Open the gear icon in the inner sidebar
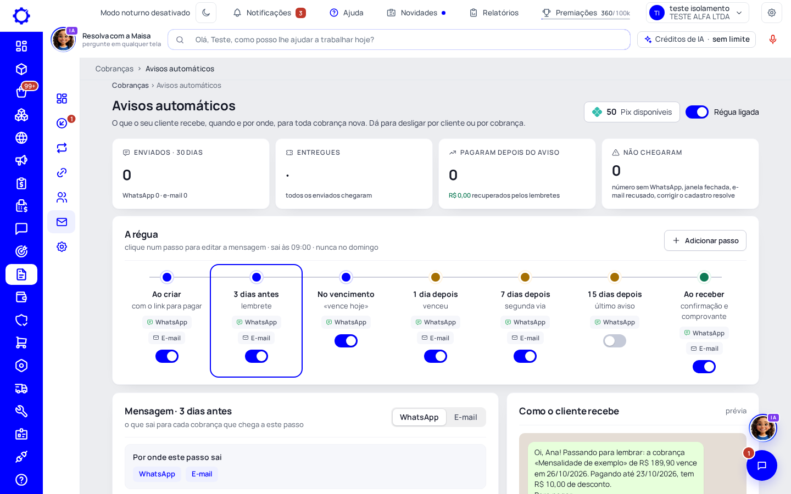791x494 pixels. pyautogui.click(x=62, y=246)
